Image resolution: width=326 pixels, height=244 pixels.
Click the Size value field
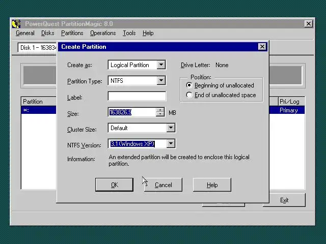point(132,112)
